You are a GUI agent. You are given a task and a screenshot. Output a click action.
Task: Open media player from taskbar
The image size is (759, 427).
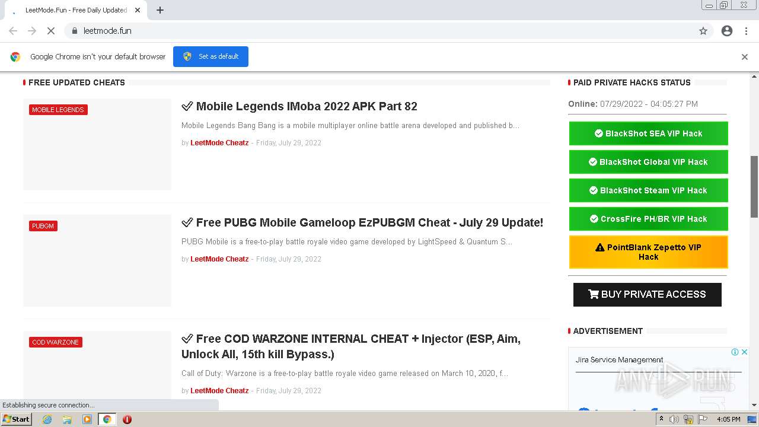(87, 419)
